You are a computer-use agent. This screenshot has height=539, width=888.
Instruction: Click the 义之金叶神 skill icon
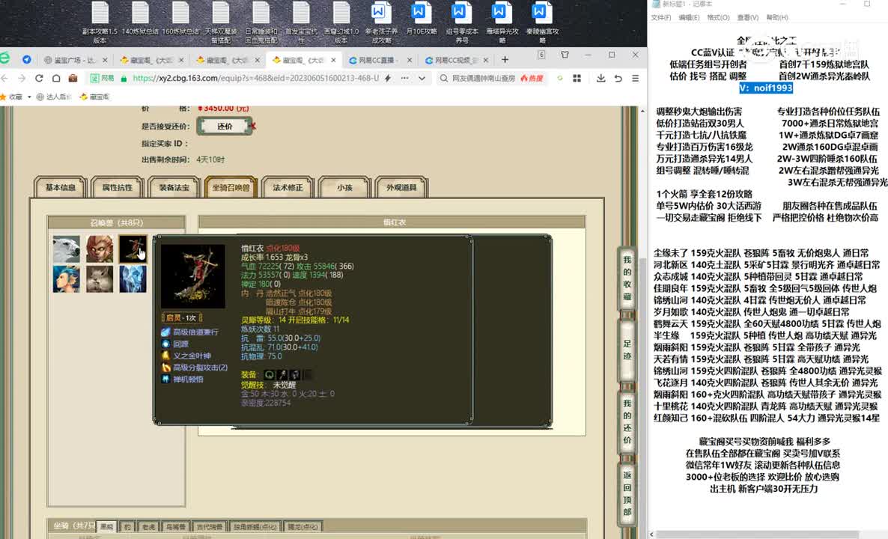pos(165,356)
